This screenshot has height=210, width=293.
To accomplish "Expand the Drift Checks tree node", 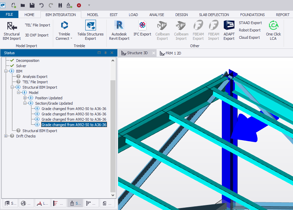I will pyautogui.click(x=6, y=136).
